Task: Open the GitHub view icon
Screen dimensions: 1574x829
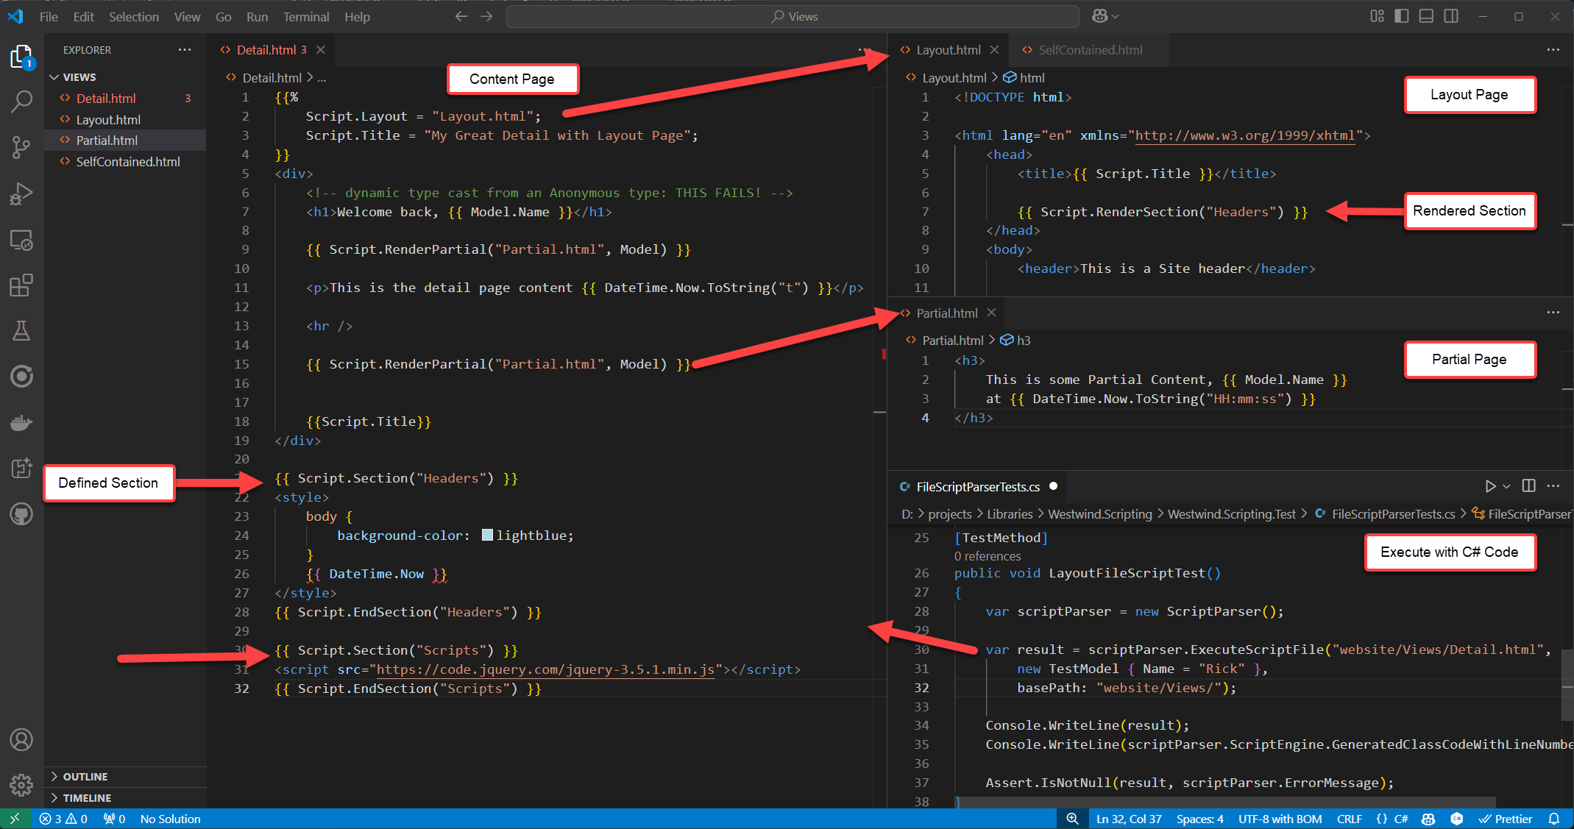Action: [21, 514]
